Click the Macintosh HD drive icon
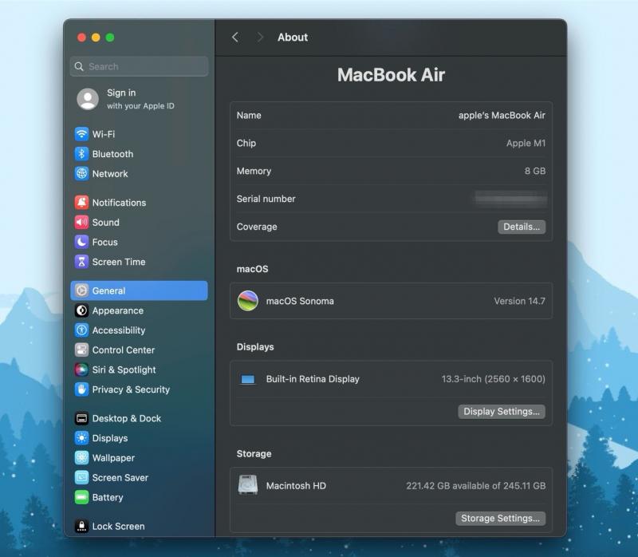The height and width of the screenshot is (557, 638). pos(248,485)
